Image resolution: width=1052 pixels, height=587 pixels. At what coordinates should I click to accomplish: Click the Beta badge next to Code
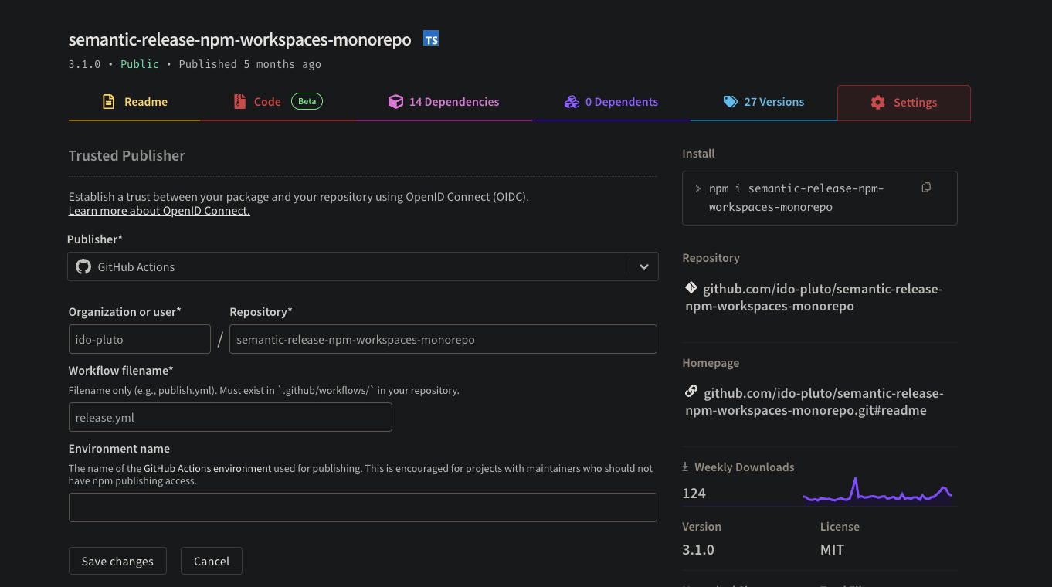[x=307, y=101]
